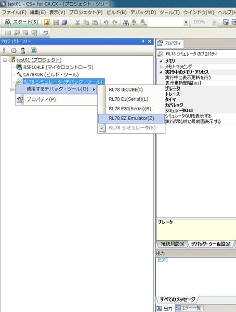236x312 pixels.
Task: Open the プロジェクト(P) menu
Action: (x=86, y=12)
